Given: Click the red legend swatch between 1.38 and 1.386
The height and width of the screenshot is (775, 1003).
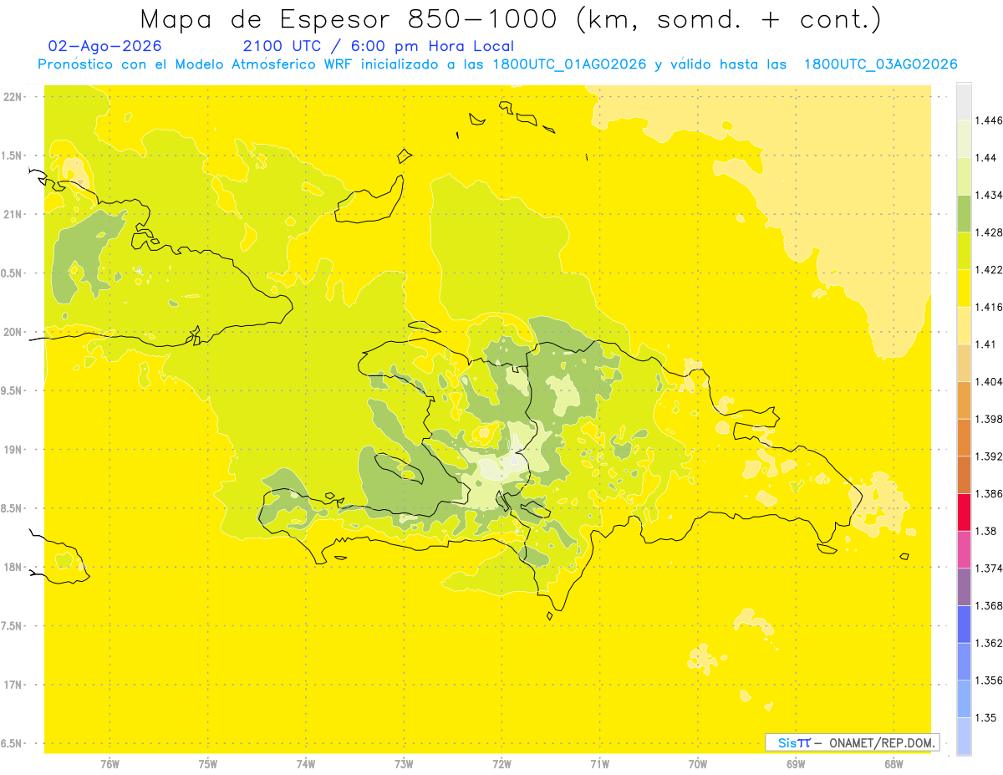Looking at the screenshot, I should pyautogui.click(x=964, y=512).
